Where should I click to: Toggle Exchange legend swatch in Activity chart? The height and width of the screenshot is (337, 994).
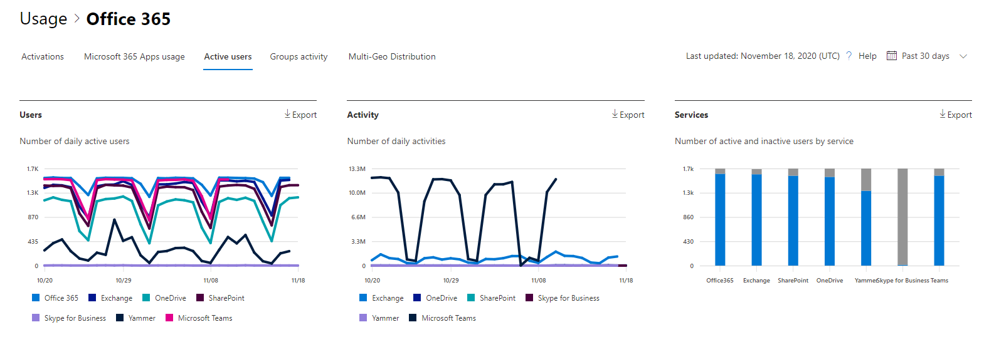point(363,298)
